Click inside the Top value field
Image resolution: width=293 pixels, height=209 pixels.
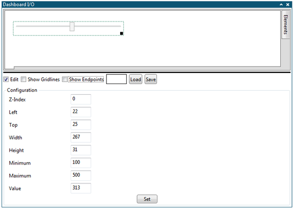pyautogui.click(x=81, y=124)
